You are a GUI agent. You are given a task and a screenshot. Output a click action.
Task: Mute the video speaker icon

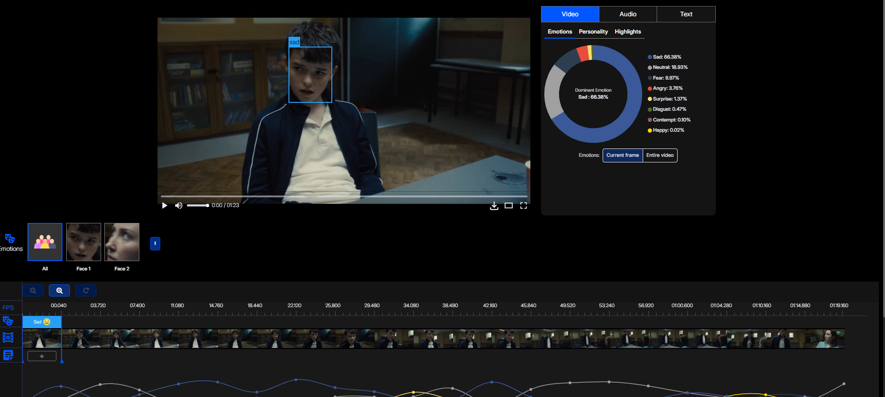click(x=178, y=205)
